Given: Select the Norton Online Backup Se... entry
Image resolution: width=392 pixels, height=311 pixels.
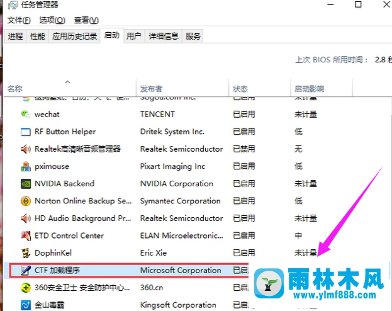Looking at the screenshot, I should (83, 201).
